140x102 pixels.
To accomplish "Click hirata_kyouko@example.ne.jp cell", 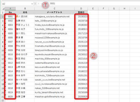I will point(54,25).
